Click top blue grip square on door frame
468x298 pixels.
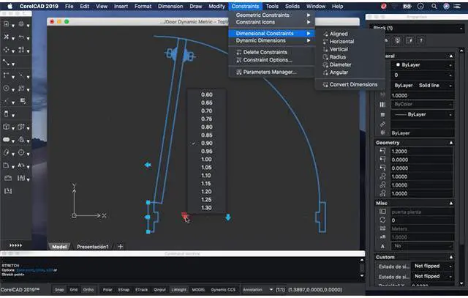(x=148, y=203)
